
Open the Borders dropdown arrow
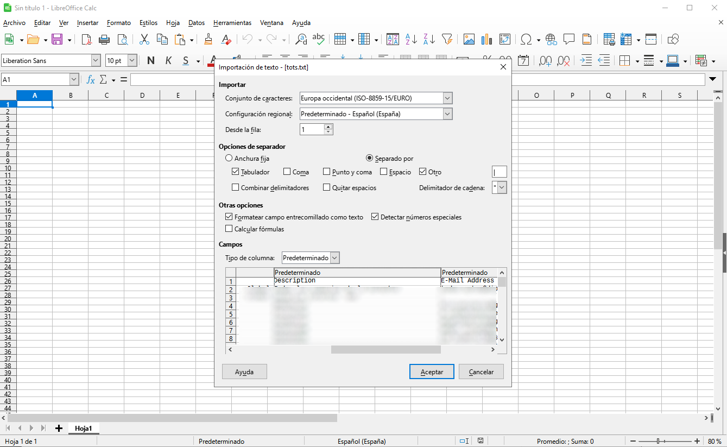click(x=637, y=61)
